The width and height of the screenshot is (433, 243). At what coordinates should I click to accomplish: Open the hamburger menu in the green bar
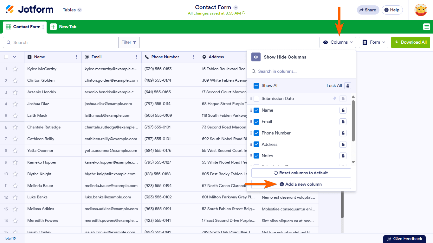427,27
